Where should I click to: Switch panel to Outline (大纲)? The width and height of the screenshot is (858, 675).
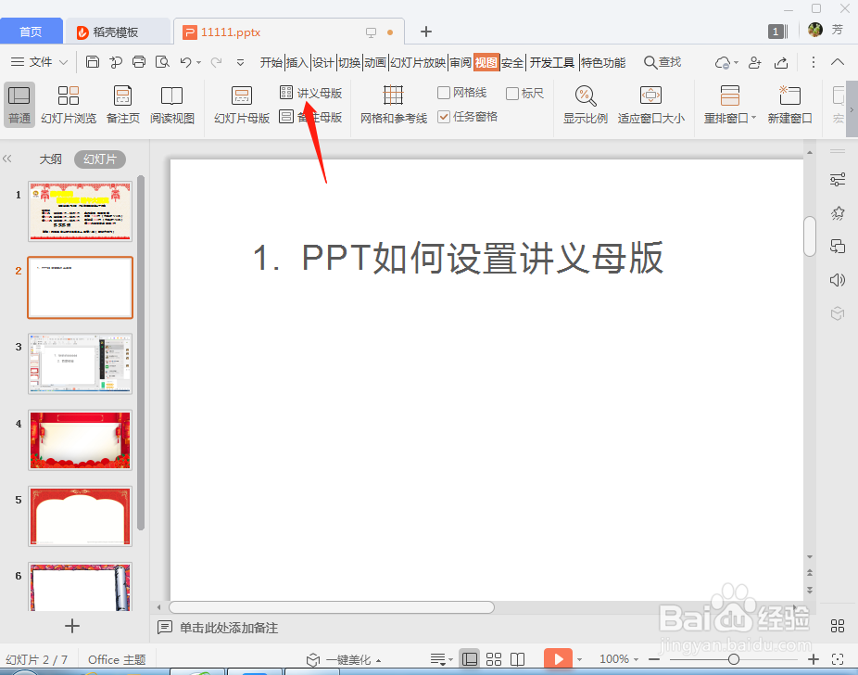(x=50, y=159)
